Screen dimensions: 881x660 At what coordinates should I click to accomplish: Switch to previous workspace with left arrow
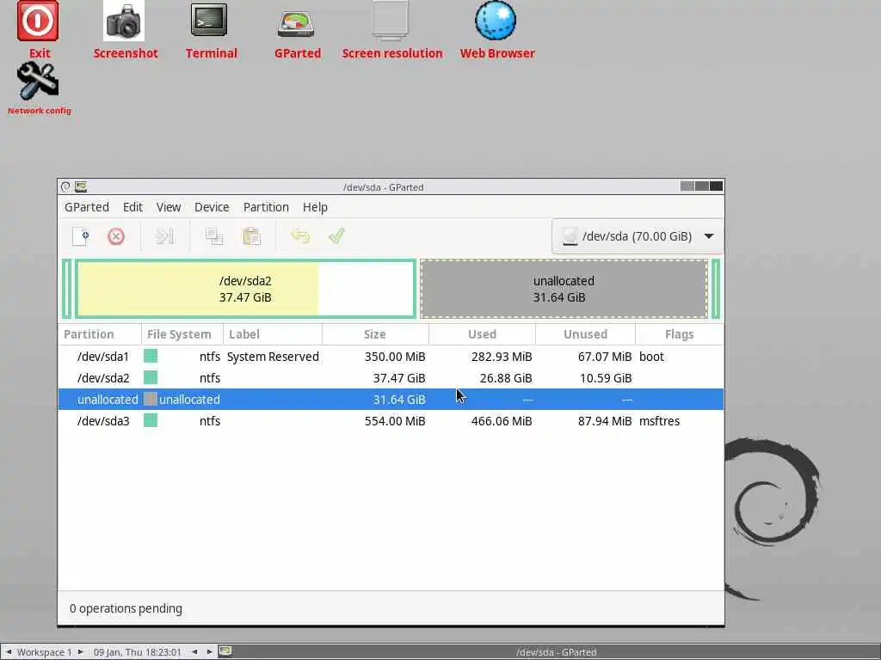(x=9, y=652)
